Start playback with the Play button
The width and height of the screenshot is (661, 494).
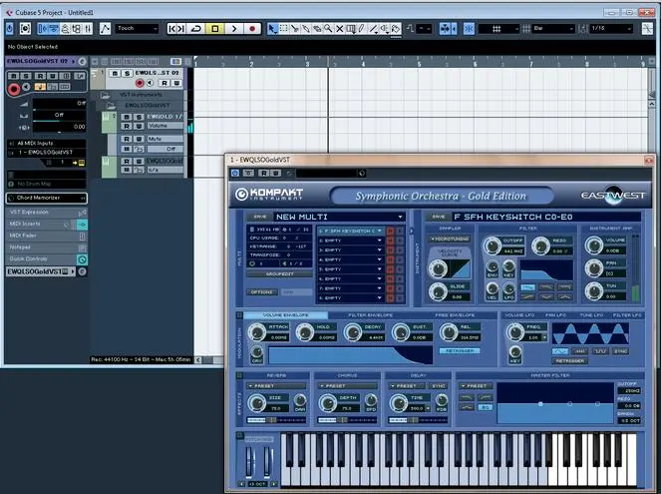pos(234,29)
